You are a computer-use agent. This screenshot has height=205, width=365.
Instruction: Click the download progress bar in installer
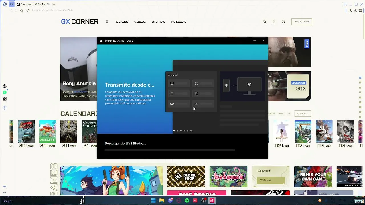170,150
